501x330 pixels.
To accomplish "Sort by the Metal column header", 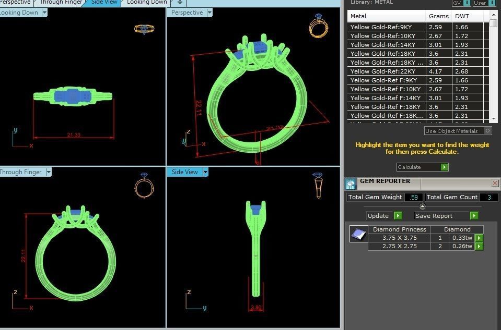I will [x=386, y=16].
